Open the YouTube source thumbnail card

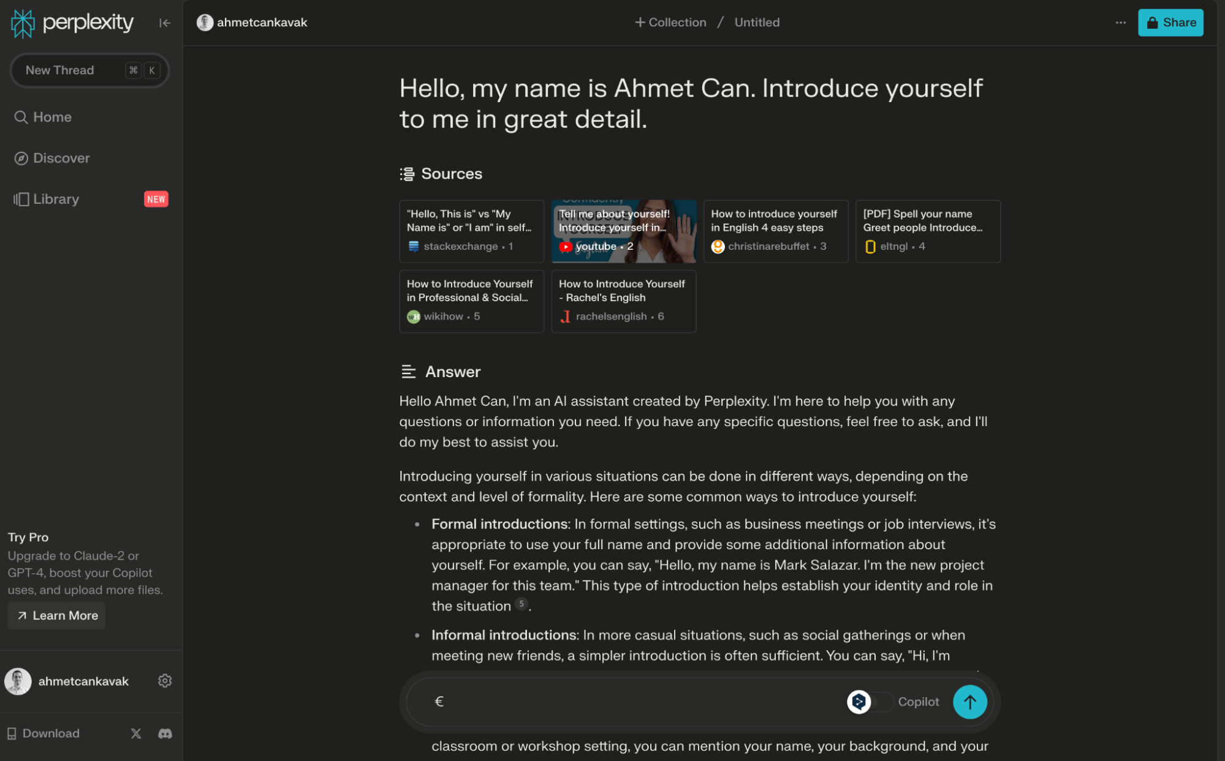coord(623,231)
